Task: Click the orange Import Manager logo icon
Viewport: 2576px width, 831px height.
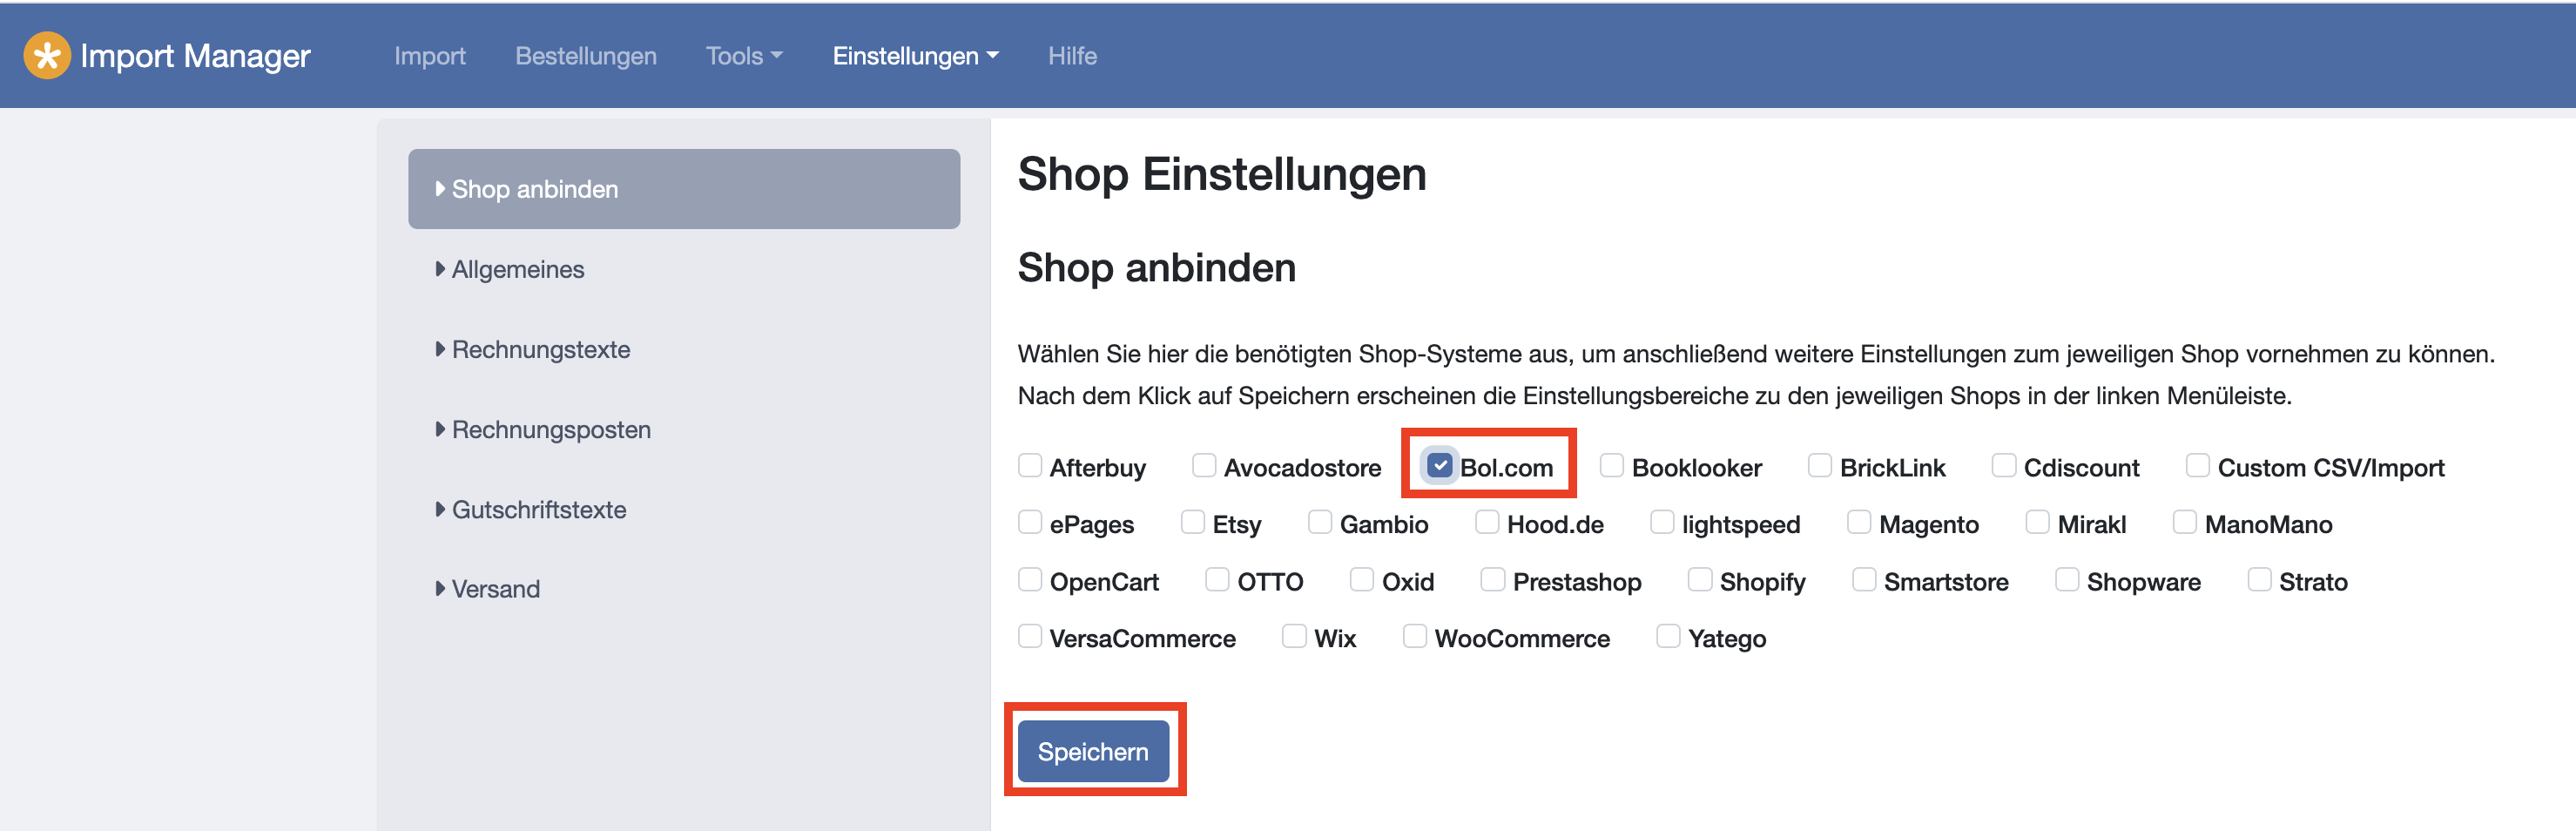Action: coord(47,55)
